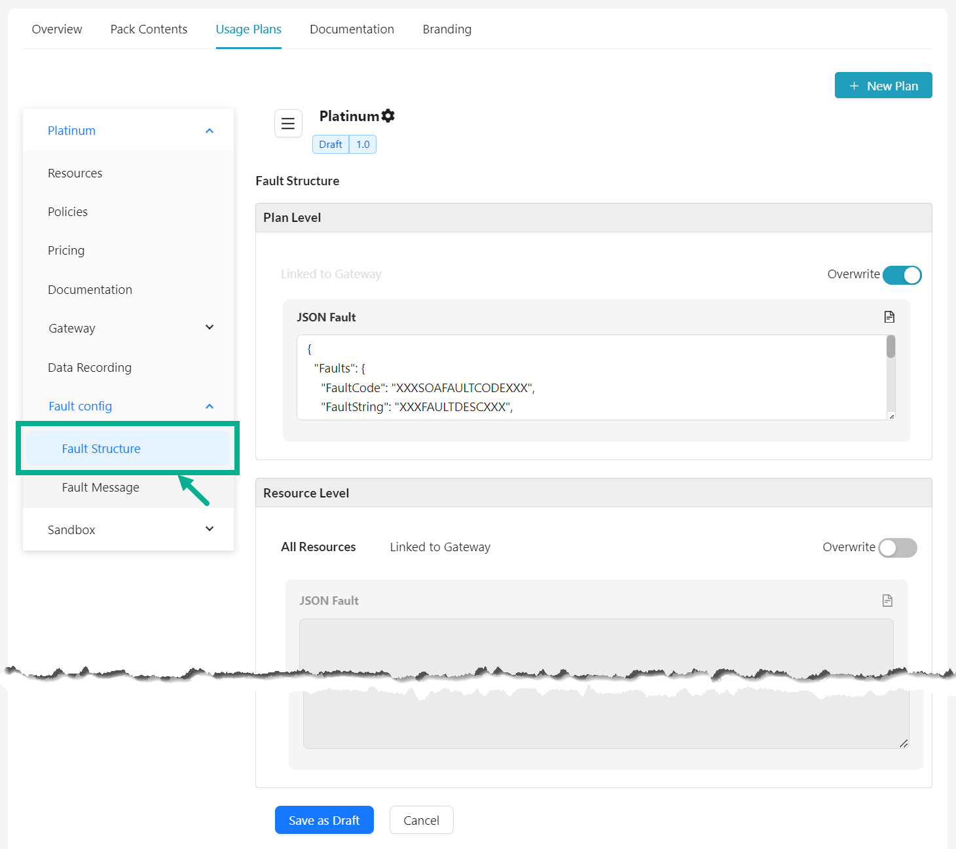Screen dimensions: 956x849
Task: Enable the Resource Level Overwrite toggle
Action: [x=897, y=548]
